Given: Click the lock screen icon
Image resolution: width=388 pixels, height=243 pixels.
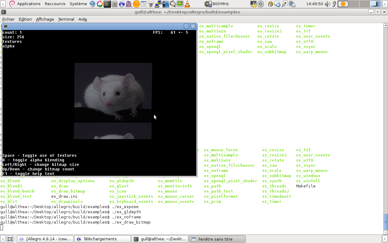Looking at the screenshot, I should point(254,4).
